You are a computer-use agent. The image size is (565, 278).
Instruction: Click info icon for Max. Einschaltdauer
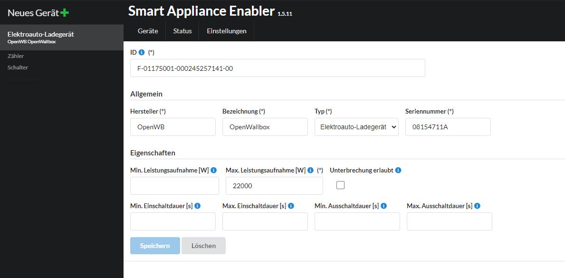pos(291,206)
